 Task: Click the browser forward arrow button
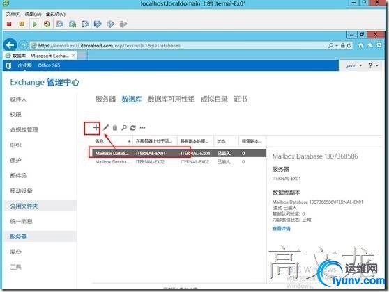pos(23,45)
